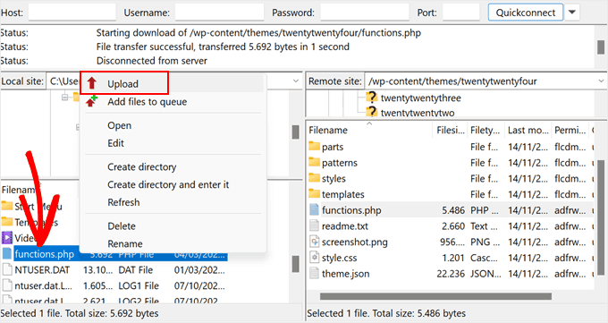Click the Password input field
608x323 pixels.
pos(365,12)
